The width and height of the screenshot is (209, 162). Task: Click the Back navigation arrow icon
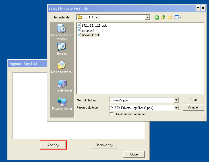pos(157,18)
